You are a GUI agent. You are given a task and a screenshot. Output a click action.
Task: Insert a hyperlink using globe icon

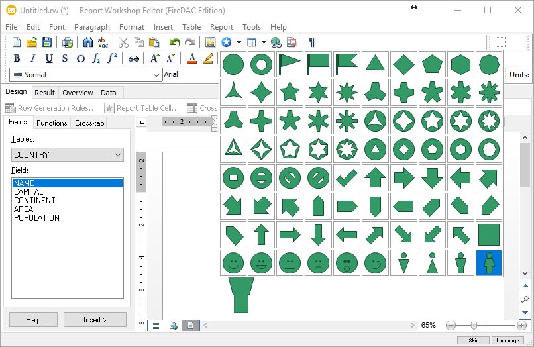[x=276, y=42]
